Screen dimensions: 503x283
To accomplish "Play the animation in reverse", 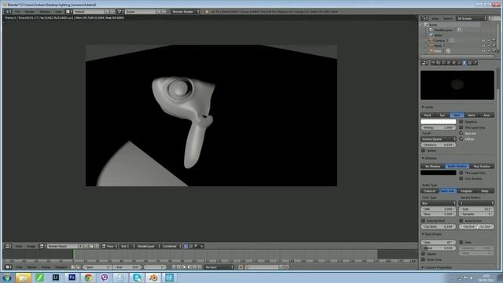I will pyautogui.click(x=184, y=267).
